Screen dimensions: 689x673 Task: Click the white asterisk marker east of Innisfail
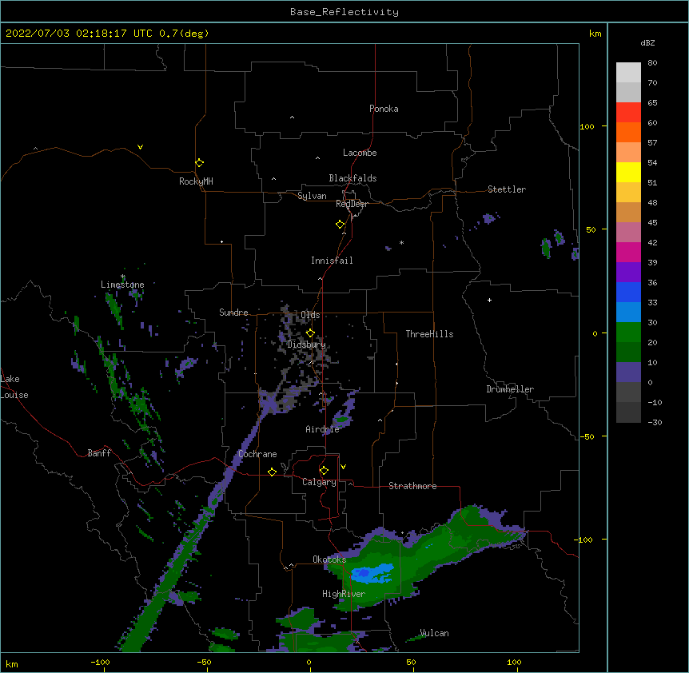(401, 242)
